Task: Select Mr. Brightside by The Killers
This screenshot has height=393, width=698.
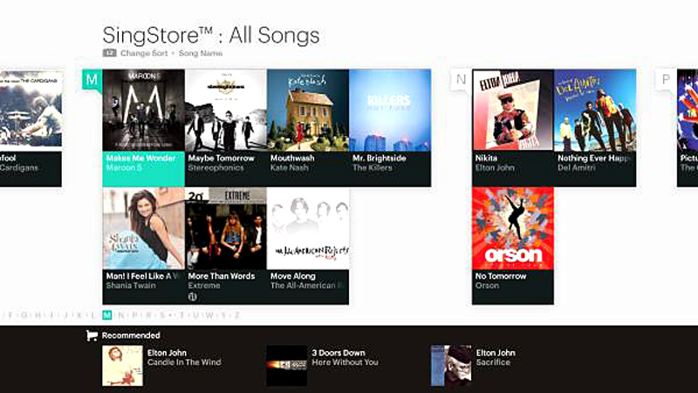Action: coord(390,127)
